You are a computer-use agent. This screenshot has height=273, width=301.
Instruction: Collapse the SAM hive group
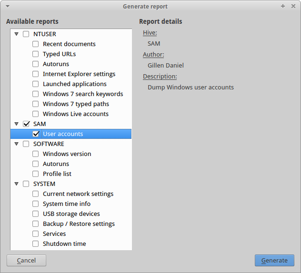click(x=17, y=124)
